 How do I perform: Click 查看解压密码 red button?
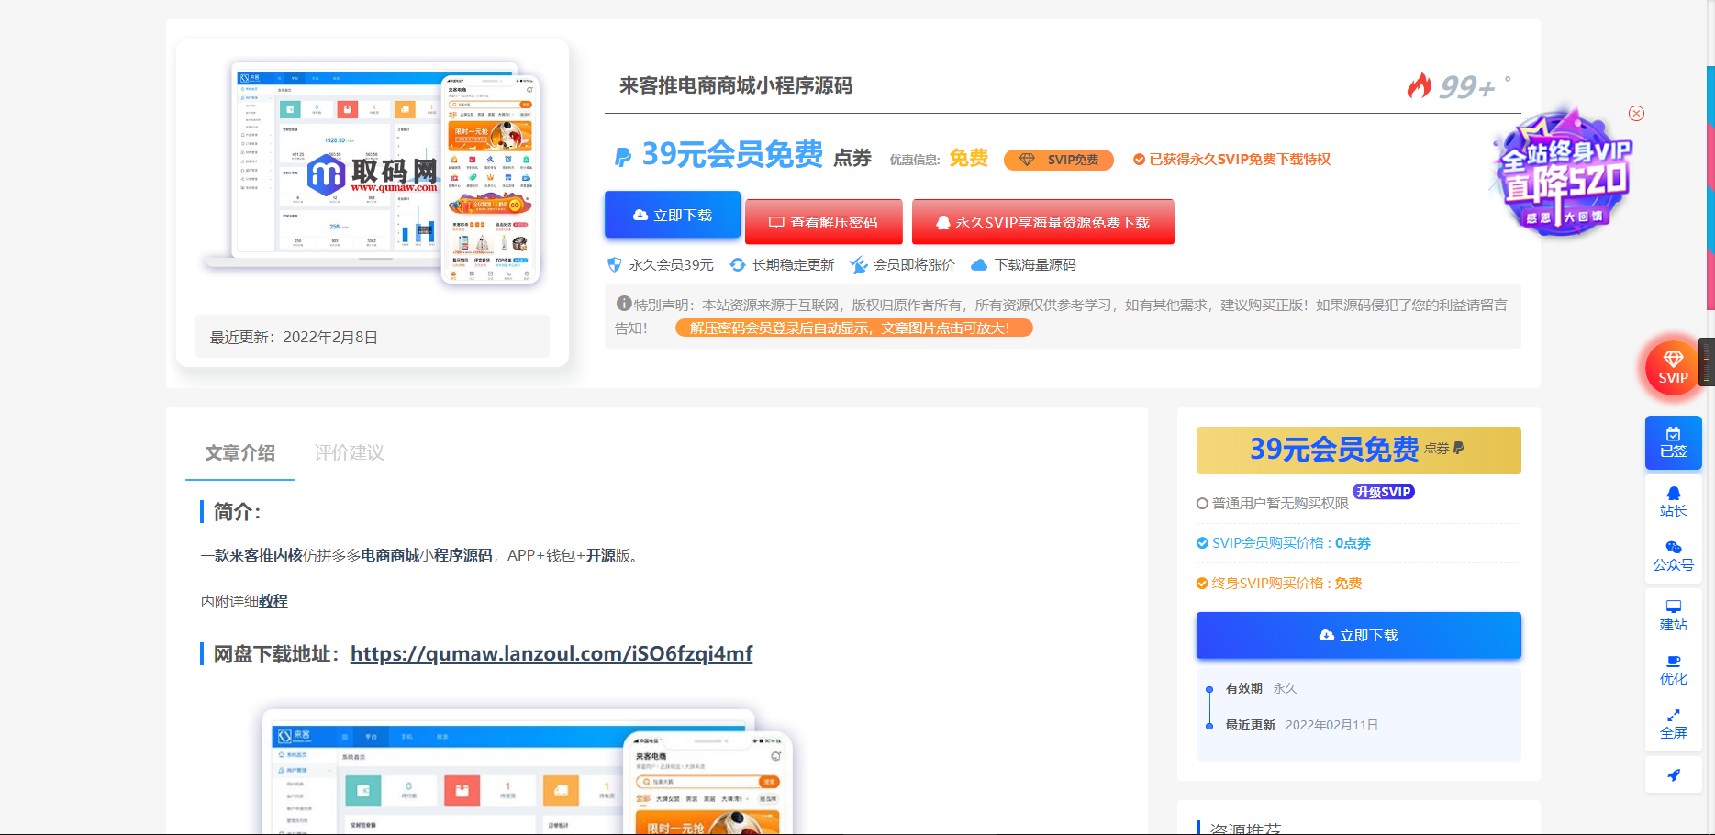click(823, 222)
